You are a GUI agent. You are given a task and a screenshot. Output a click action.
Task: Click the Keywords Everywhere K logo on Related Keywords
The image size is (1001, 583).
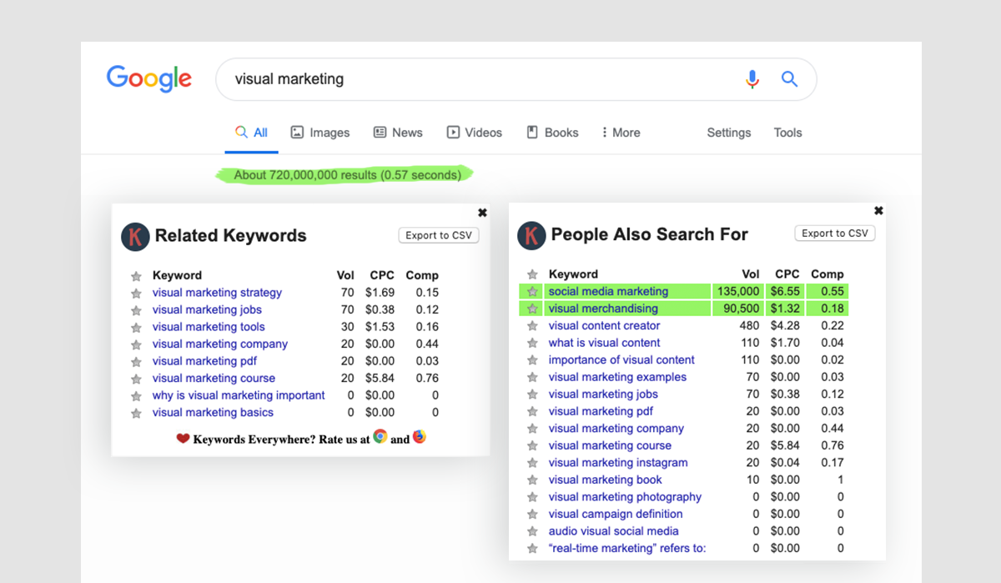click(134, 236)
